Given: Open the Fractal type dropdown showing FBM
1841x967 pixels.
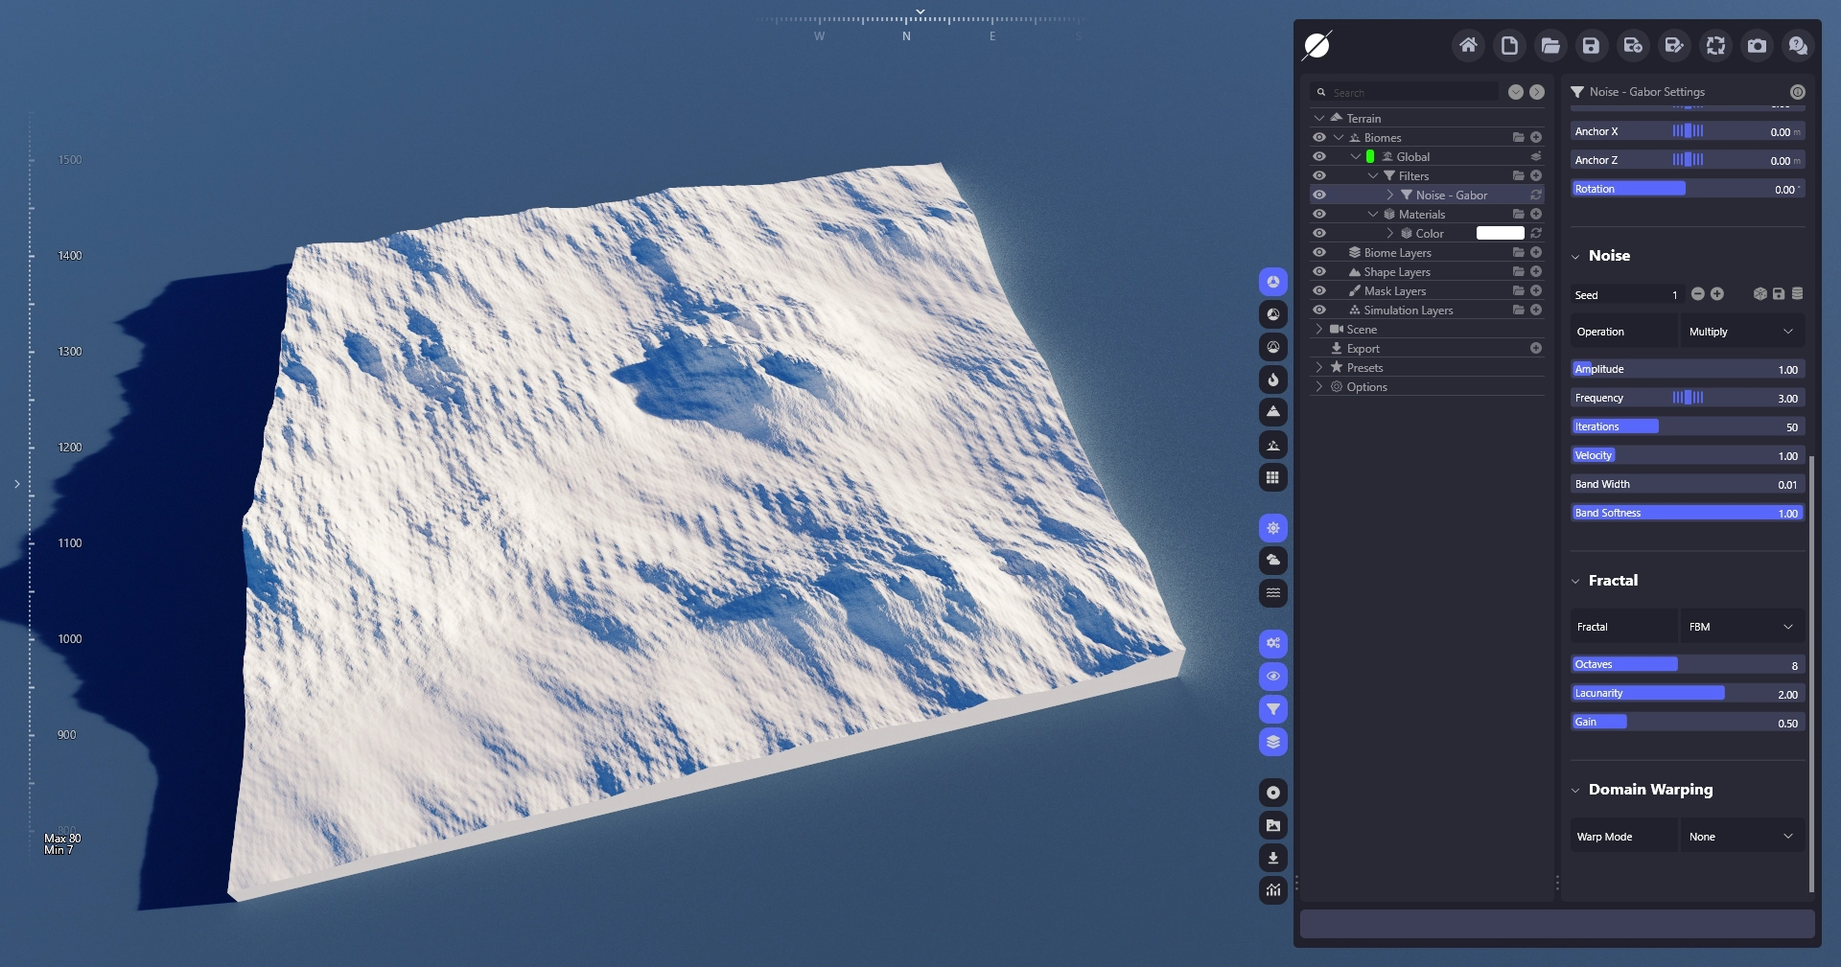Looking at the screenshot, I should (1740, 627).
